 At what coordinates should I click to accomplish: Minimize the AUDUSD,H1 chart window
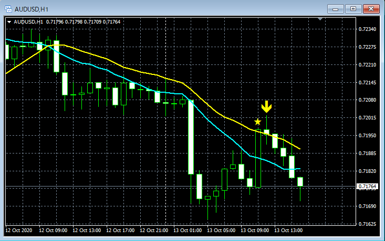click(336, 9)
